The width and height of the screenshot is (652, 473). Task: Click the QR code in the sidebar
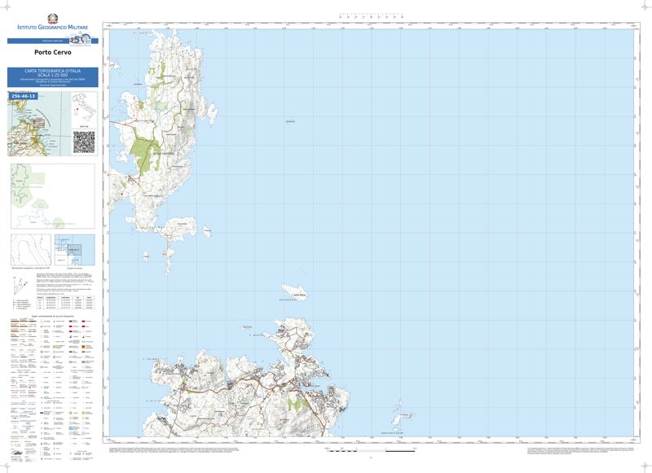[85, 141]
